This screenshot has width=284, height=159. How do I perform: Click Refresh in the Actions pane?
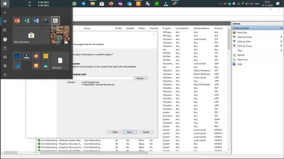click(241, 55)
